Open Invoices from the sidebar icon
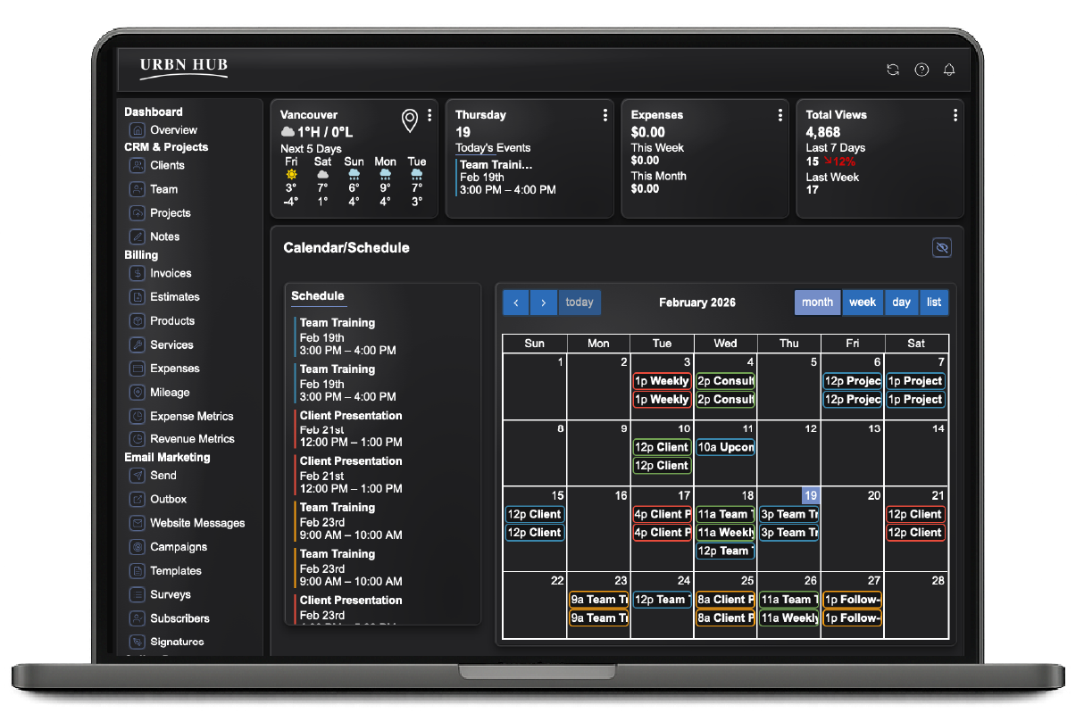1084x713 pixels. [137, 273]
